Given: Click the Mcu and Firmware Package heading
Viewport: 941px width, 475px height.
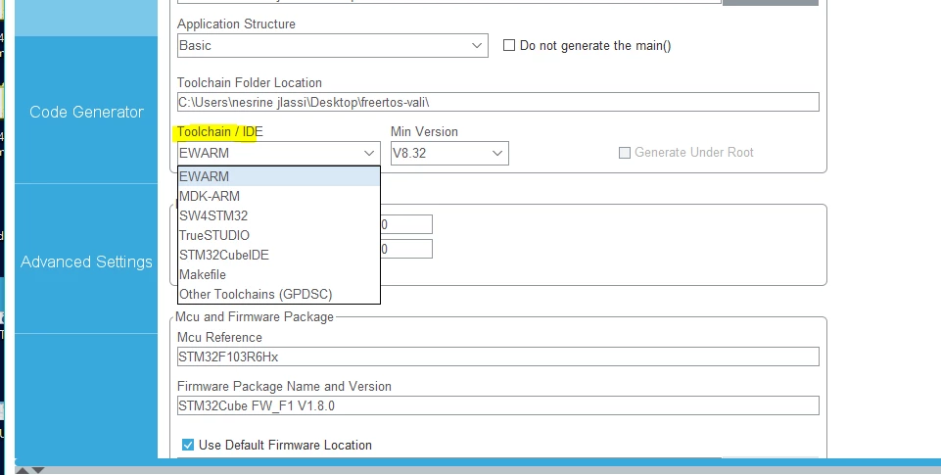Looking at the screenshot, I should (255, 316).
